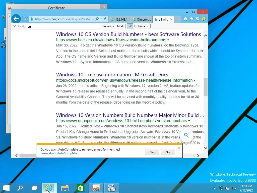
Task: Open Favorites star icon
Action: [191, 19]
